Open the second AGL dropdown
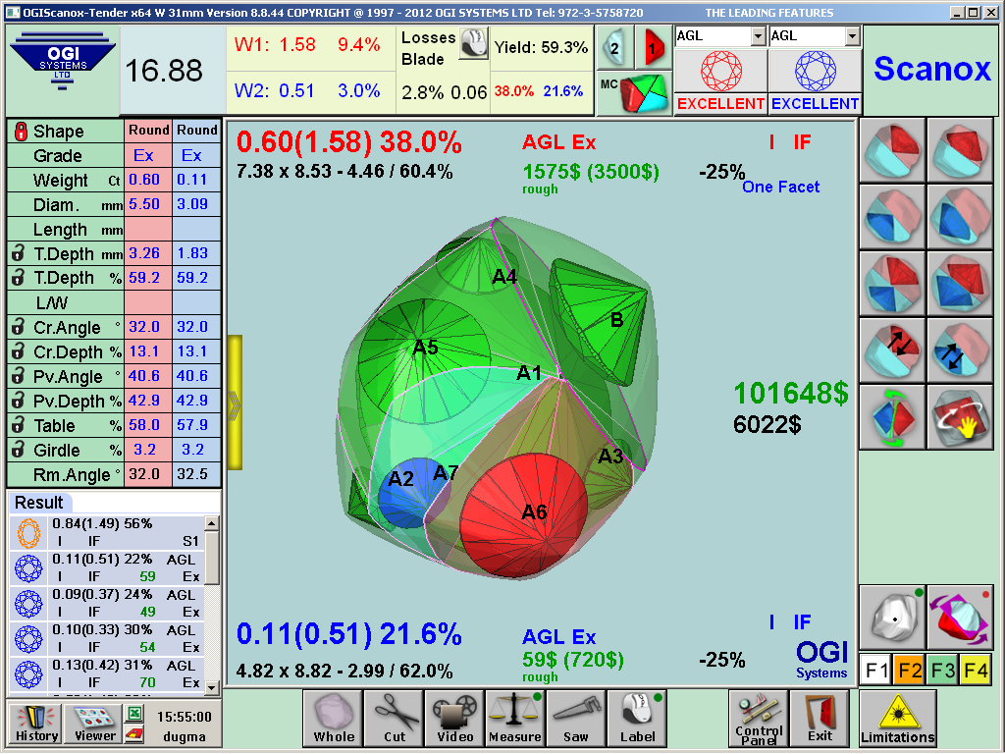 852,36
